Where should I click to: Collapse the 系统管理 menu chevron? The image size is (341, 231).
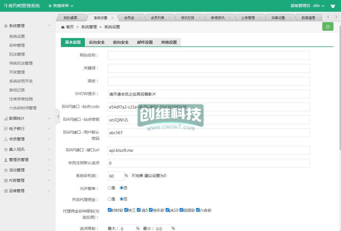[49, 26]
